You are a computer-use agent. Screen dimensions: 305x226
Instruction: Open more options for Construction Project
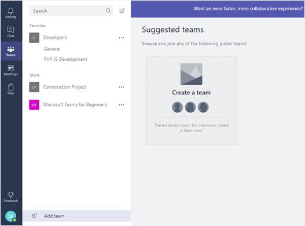pyautogui.click(x=122, y=87)
